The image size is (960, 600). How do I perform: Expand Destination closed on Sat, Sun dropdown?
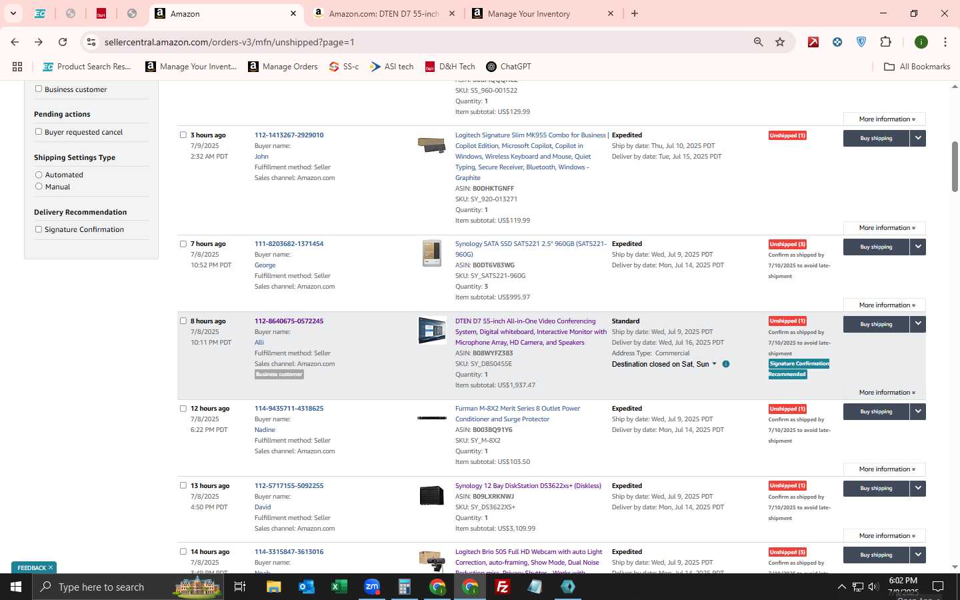click(x=664, y=364)
